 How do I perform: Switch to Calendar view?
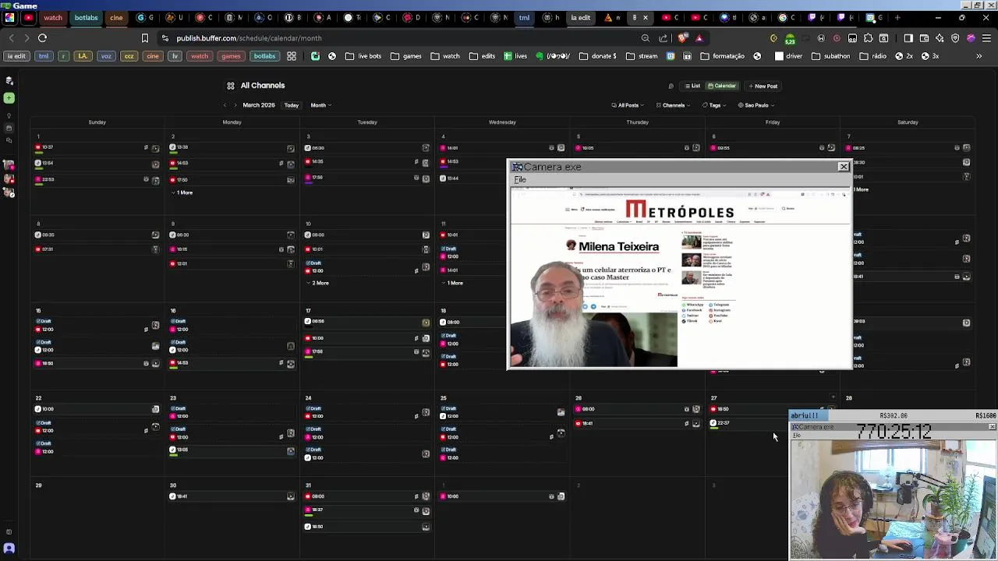pos(721,86)
